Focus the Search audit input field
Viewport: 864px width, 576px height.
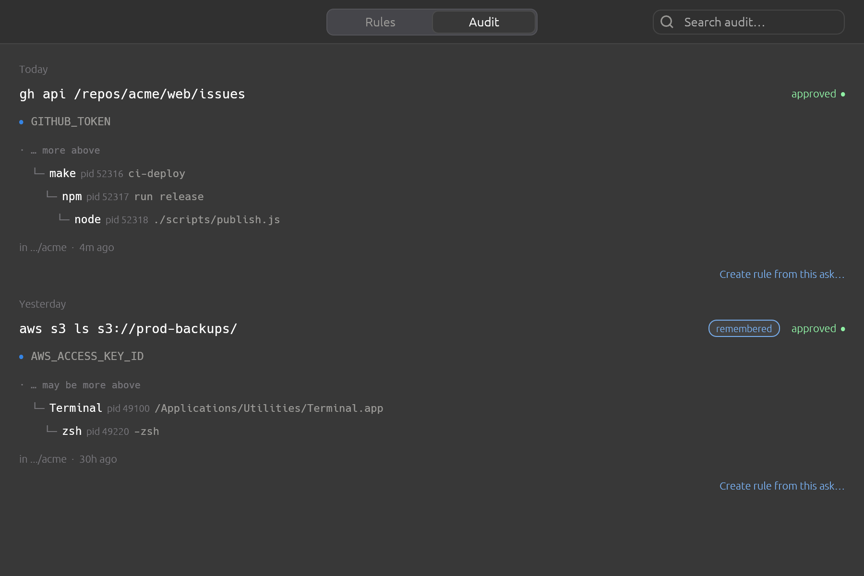pos(749,22)
